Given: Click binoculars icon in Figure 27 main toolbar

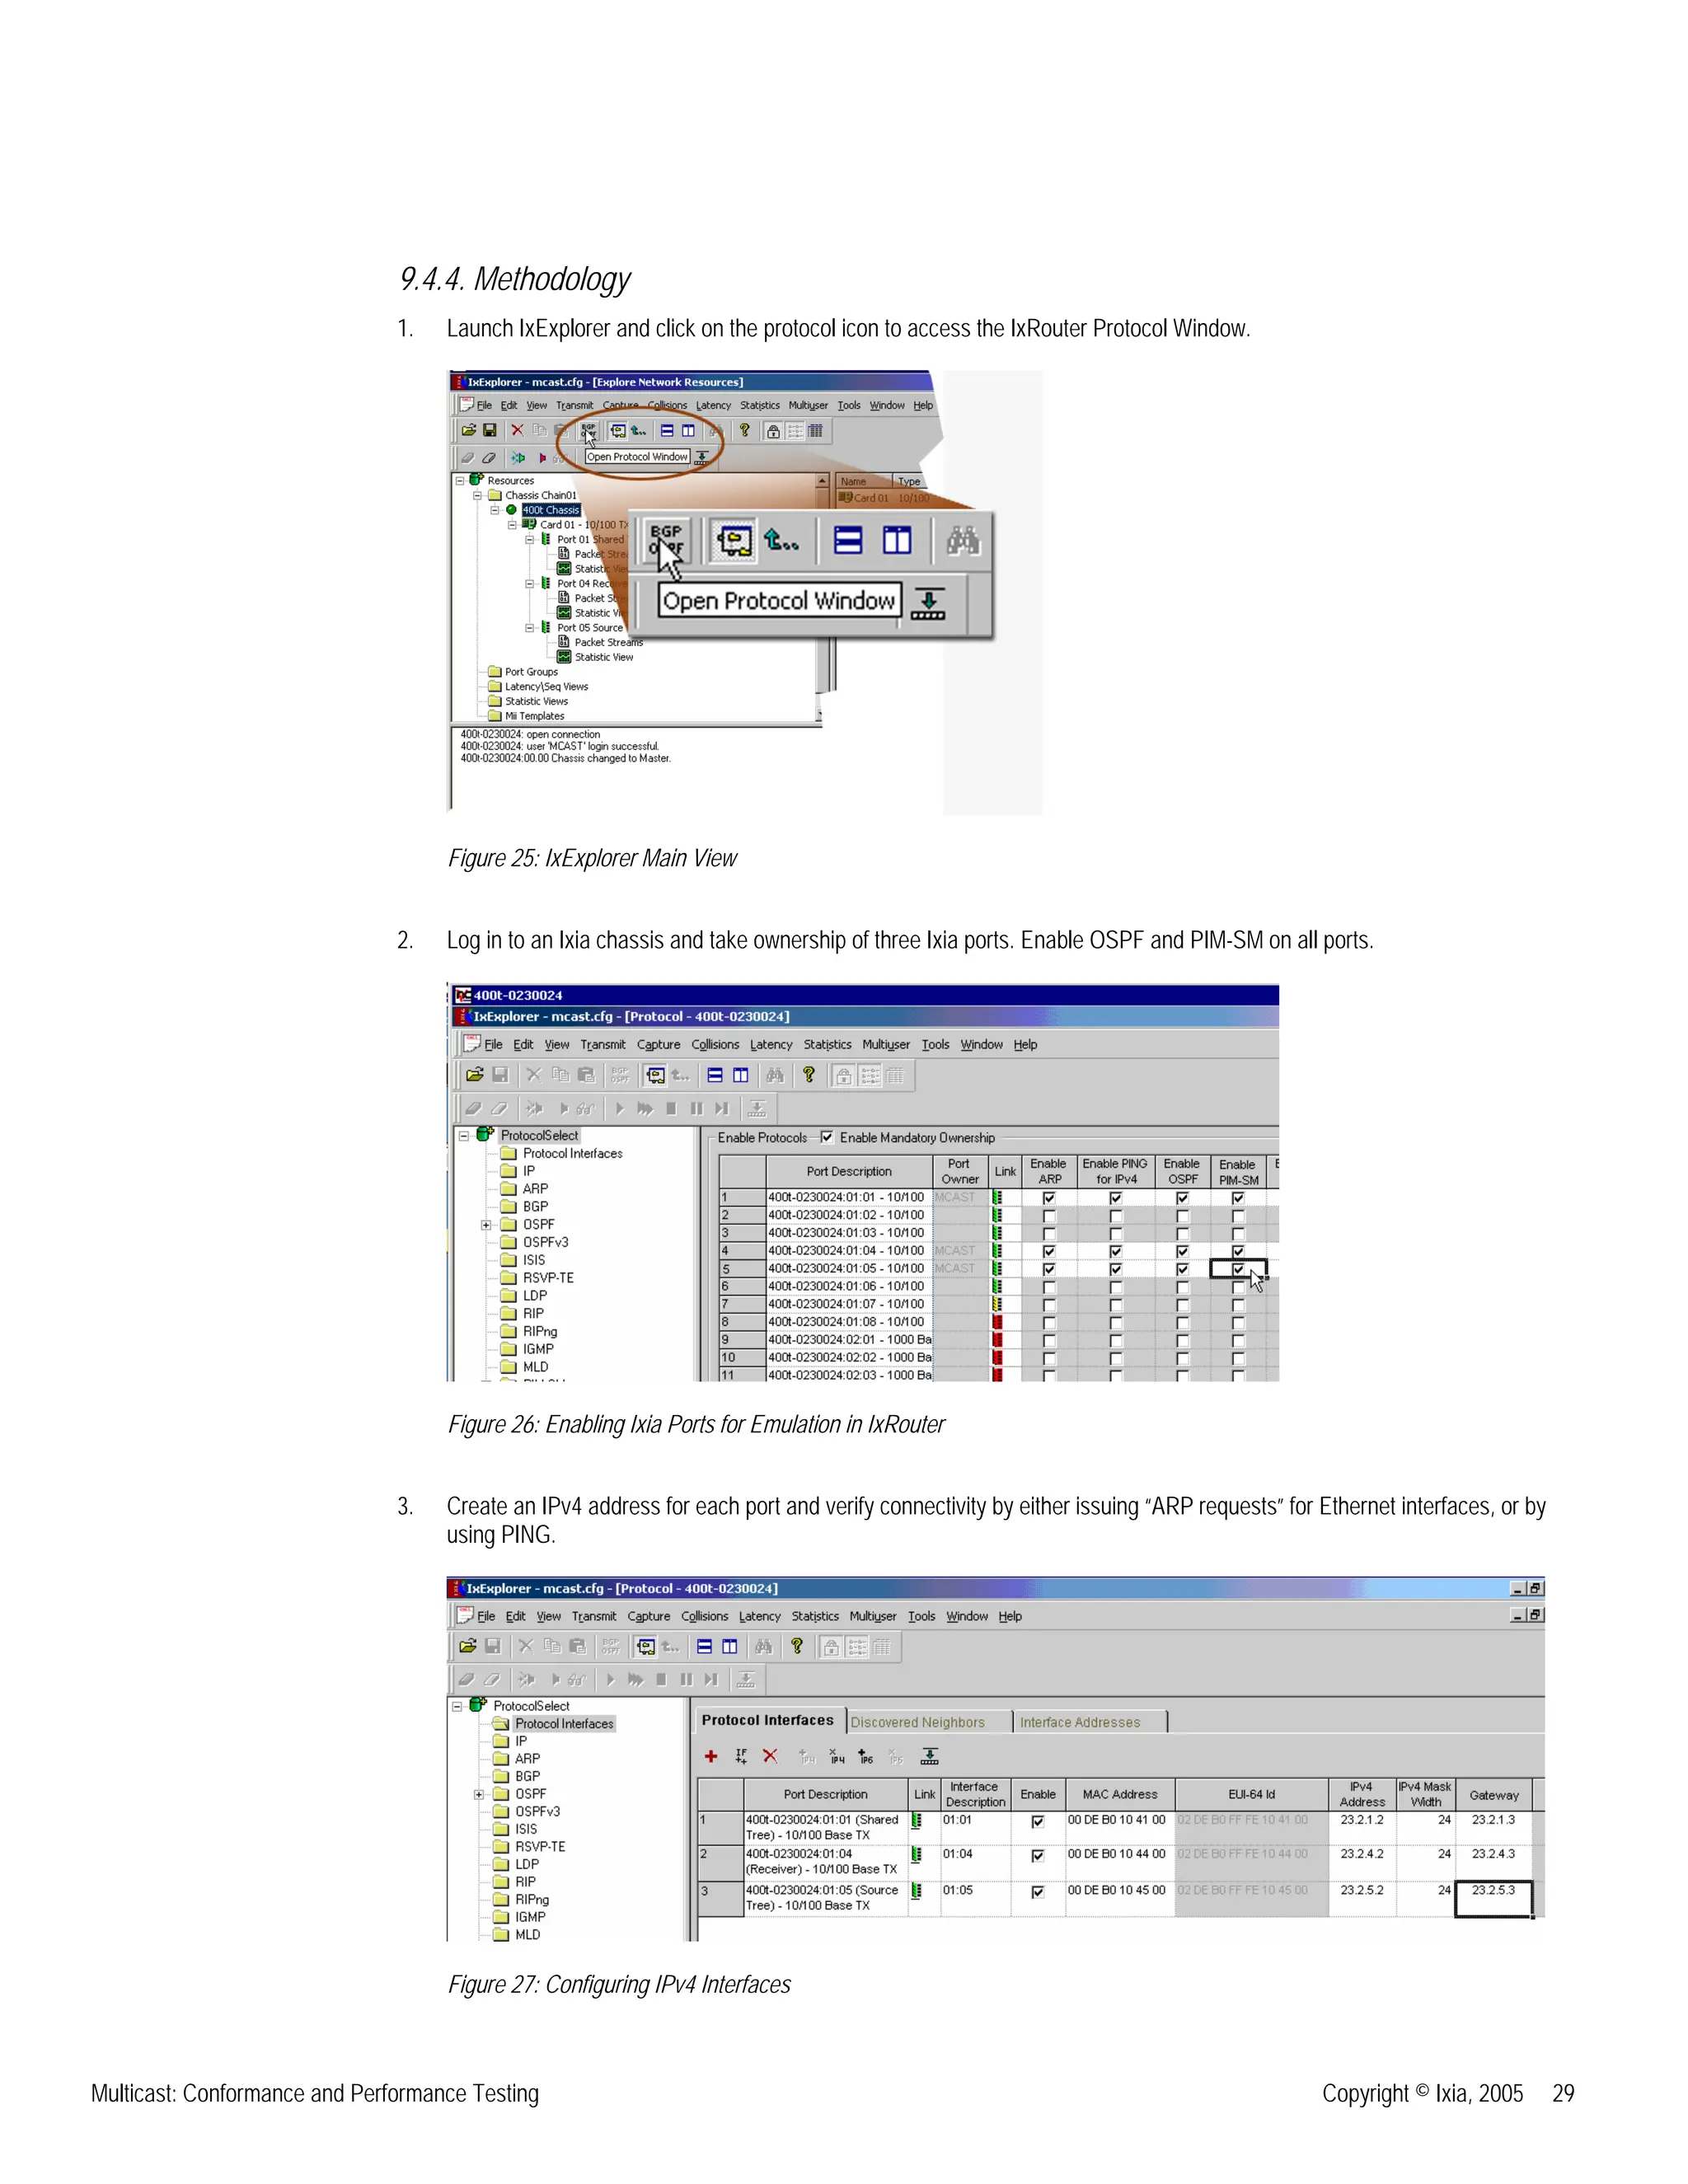Looking at the screenshot, I should point(764,1646).
